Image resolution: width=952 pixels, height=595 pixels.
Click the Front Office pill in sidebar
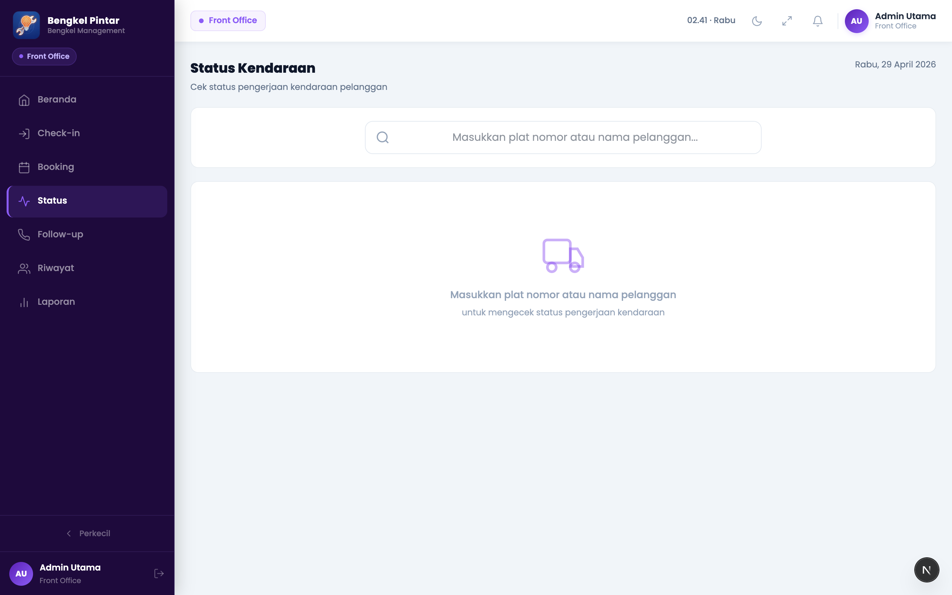44,56
